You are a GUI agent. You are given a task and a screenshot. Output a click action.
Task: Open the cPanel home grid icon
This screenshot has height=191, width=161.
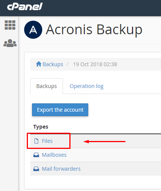tap(10, 25)
